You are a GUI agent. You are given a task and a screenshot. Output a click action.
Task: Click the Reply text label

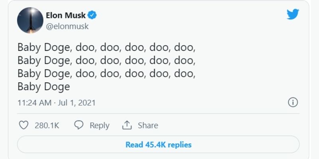pyautogui.click(x=99, y=126)
